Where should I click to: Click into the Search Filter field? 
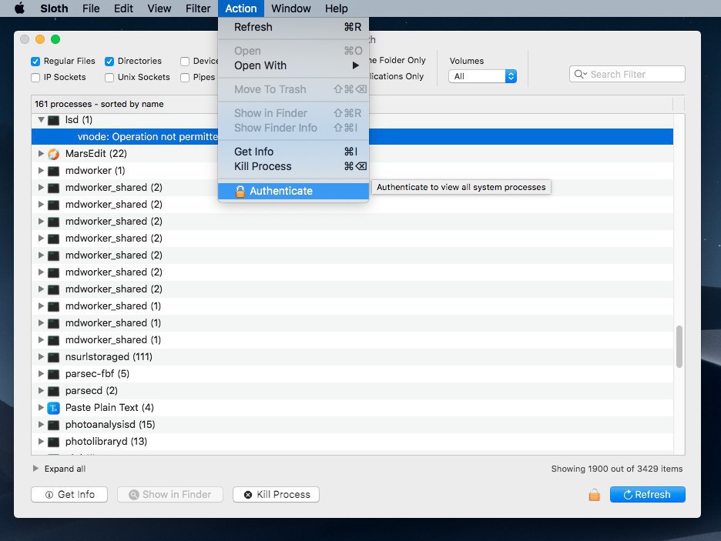tap(627, 75)
